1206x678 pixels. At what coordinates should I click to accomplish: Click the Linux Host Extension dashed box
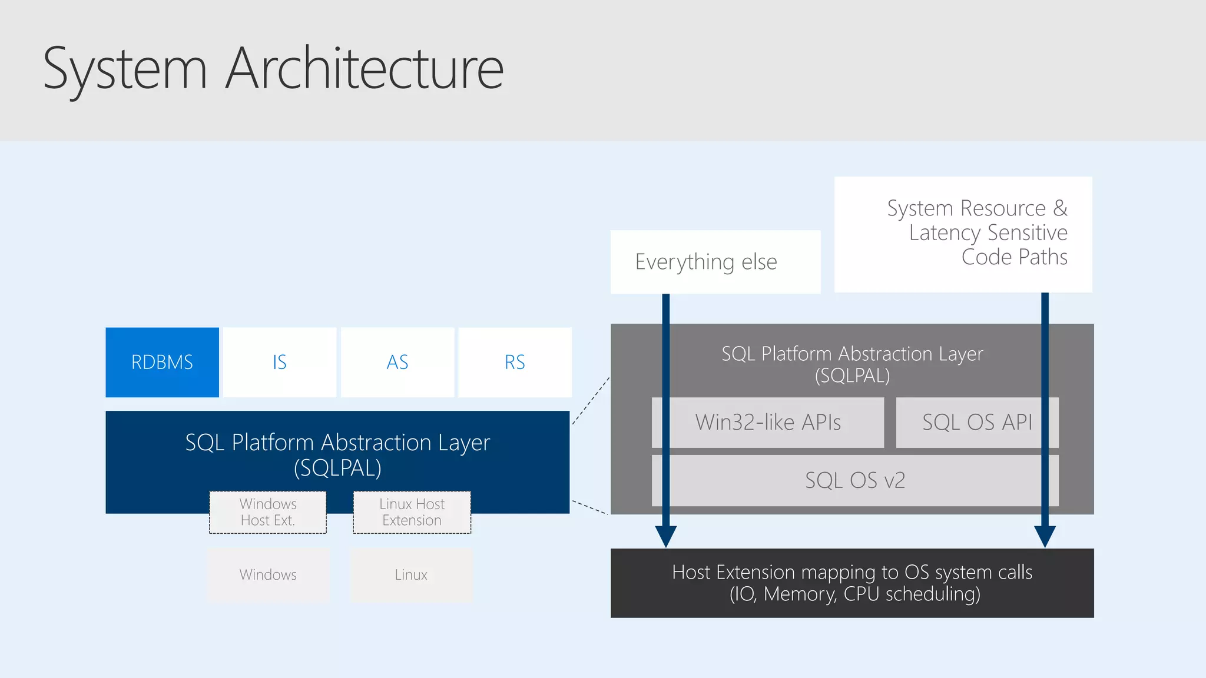(412, 512)
